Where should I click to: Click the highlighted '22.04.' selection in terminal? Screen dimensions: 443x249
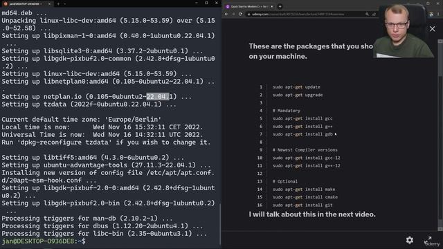[158, 97]
